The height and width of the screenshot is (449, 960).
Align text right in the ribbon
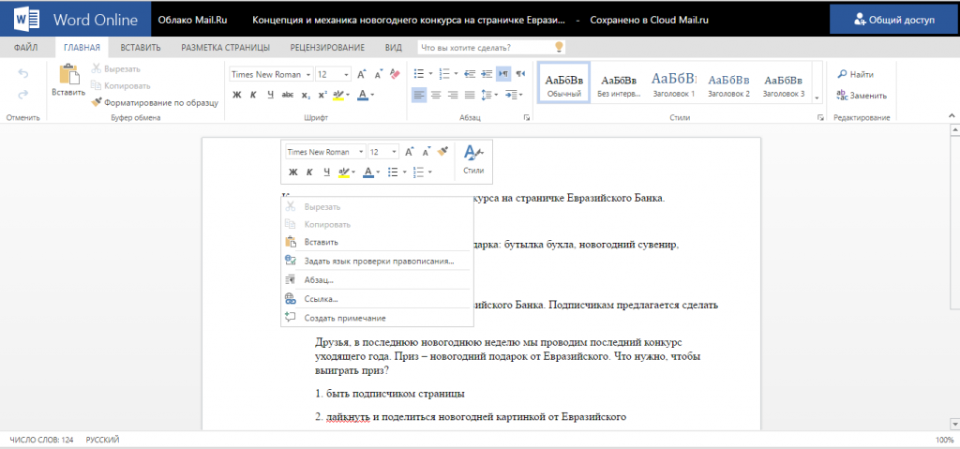point(453,95)
